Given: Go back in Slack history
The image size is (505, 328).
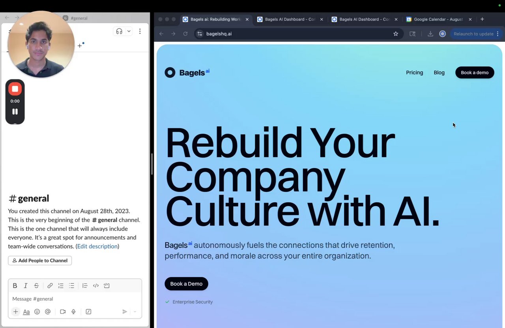Looking at the screenshot, I should pos(7,18).
